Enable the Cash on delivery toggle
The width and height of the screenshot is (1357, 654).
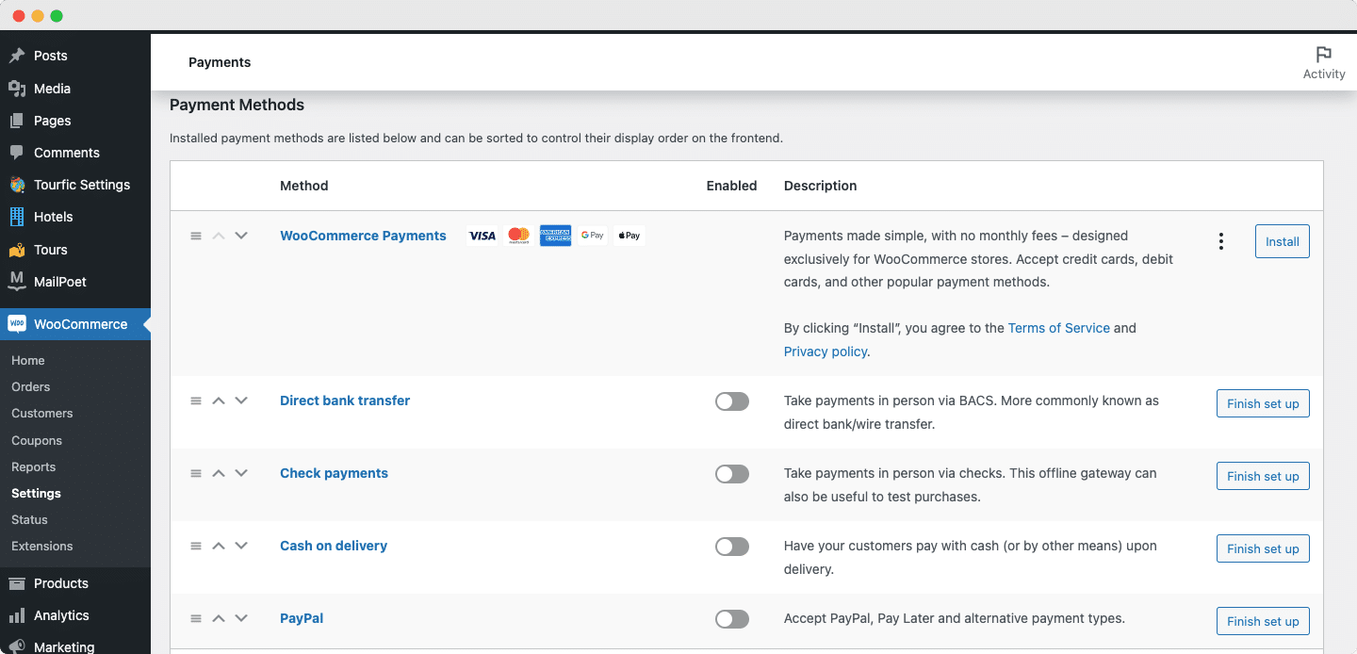coord(732,547)
